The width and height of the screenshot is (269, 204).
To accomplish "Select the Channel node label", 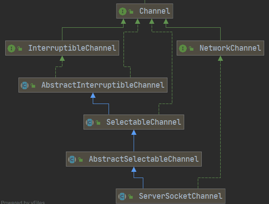I will coord(154,11).
